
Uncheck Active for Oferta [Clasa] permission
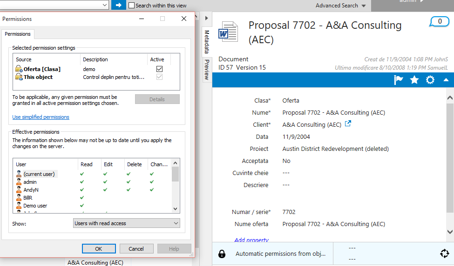point(159,69)
